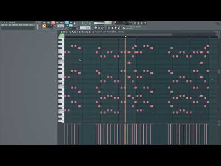Click the green corner above piano keys
This screenshot has width=221, height=166.
tap(61, 36)
